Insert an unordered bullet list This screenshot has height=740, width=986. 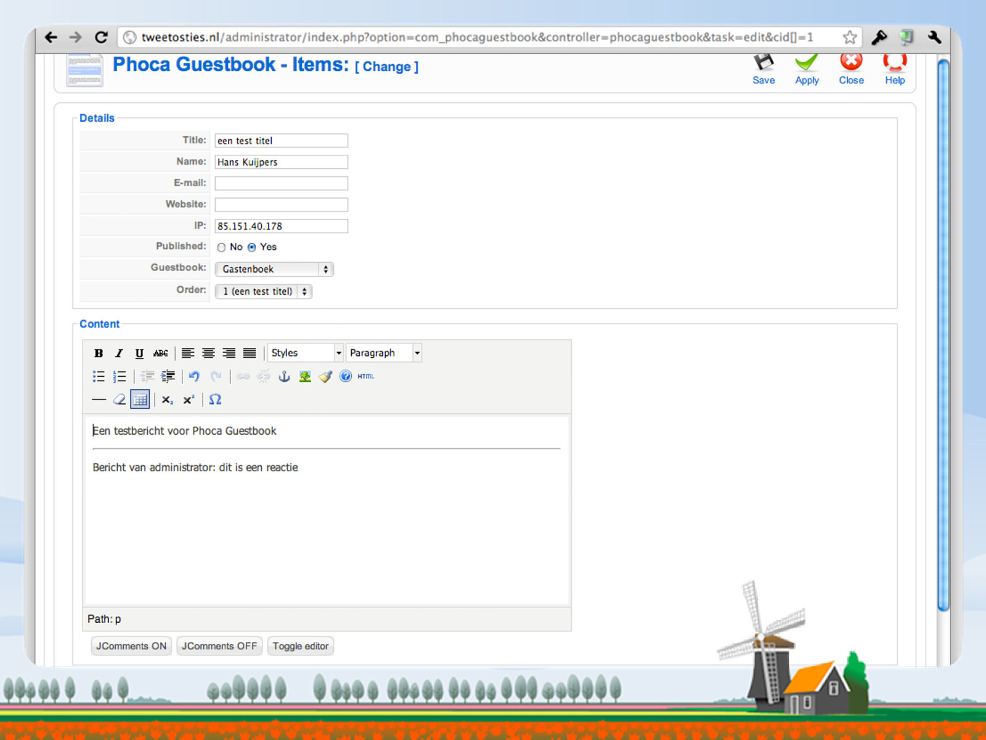click(x=99, y=376)
